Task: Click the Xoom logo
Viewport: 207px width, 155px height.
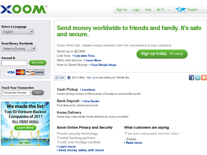Action: click(x=23, y=9)
